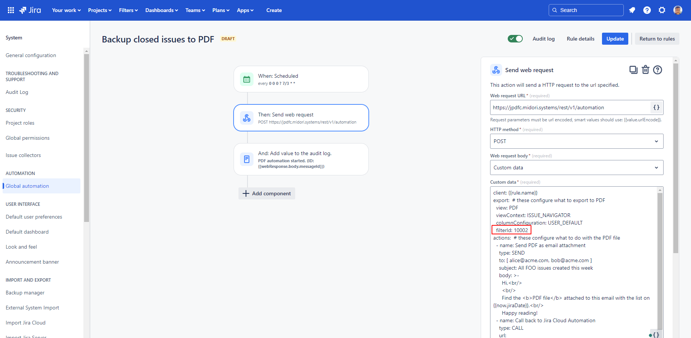Open Backup manager sidebar item
The width and height of the screenshot is (691, 338).
(x=25, y=293)
